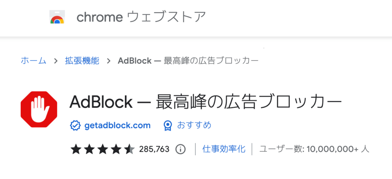Image resolution: width=392 pixels, height=179 pixels.
Task: Click the 285,763 ratings count
Action: pos(154,149)
